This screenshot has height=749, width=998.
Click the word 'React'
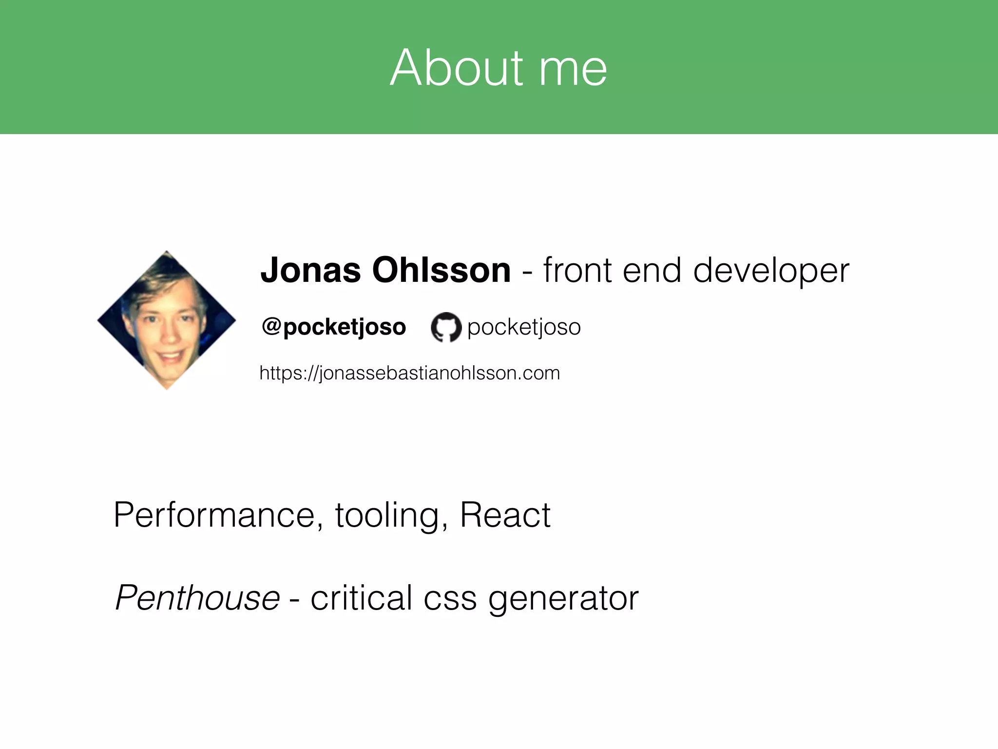pos(505,515)
